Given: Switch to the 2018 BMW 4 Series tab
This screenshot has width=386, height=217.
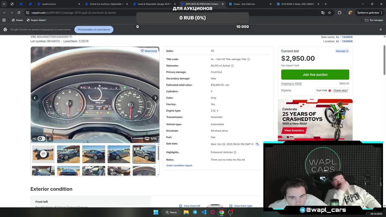Looking at the screenshot, I should [x=298, y=4].
